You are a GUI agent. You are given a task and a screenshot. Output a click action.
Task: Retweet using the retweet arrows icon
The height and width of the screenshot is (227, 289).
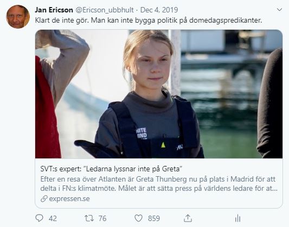pos(89,218)
